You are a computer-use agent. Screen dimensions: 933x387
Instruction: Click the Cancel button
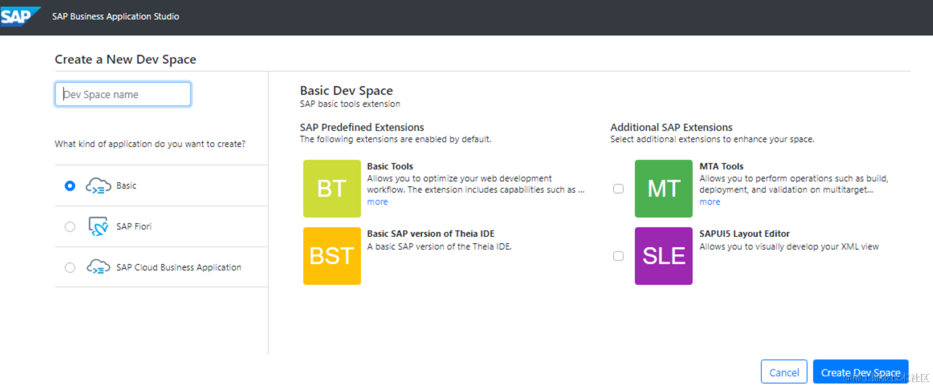784,372
